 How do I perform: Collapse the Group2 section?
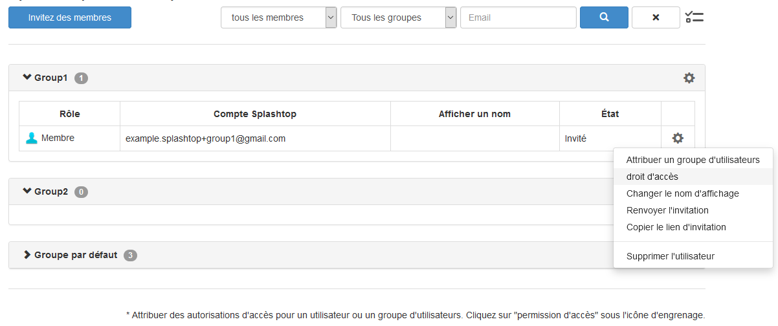[x=27, y=191]
